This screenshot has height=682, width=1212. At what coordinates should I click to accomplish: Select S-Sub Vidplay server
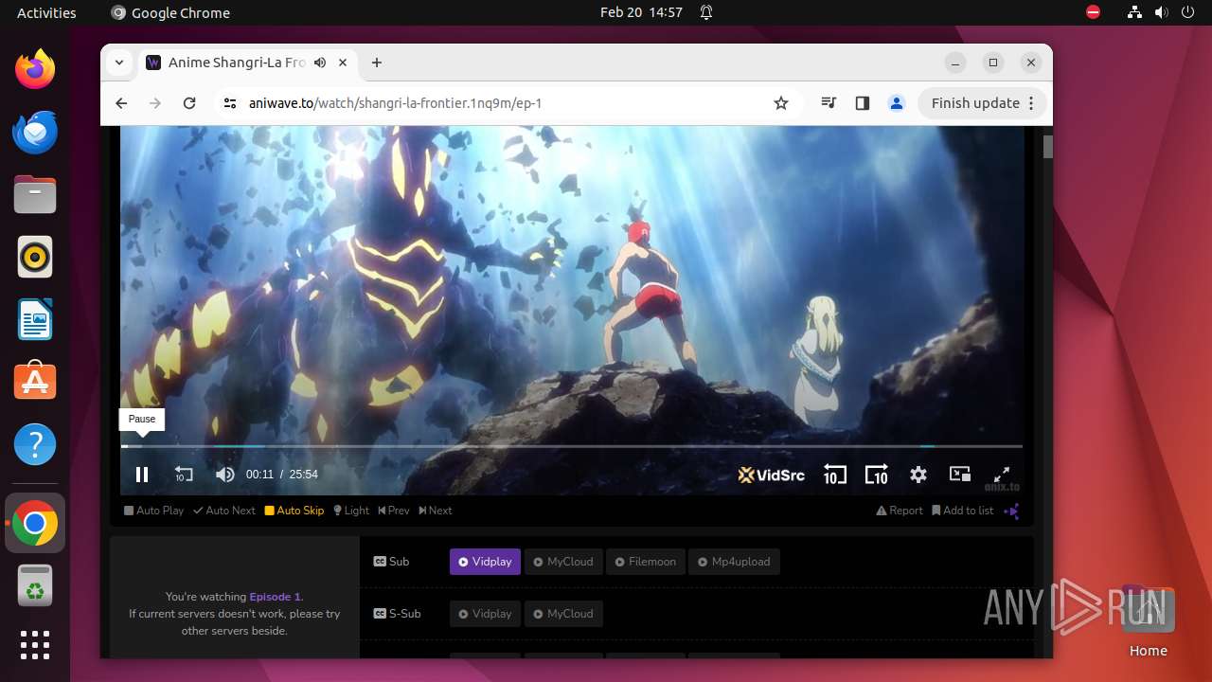pos(485,614)
